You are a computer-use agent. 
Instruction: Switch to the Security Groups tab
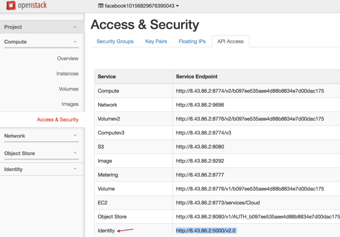[115, 42]
